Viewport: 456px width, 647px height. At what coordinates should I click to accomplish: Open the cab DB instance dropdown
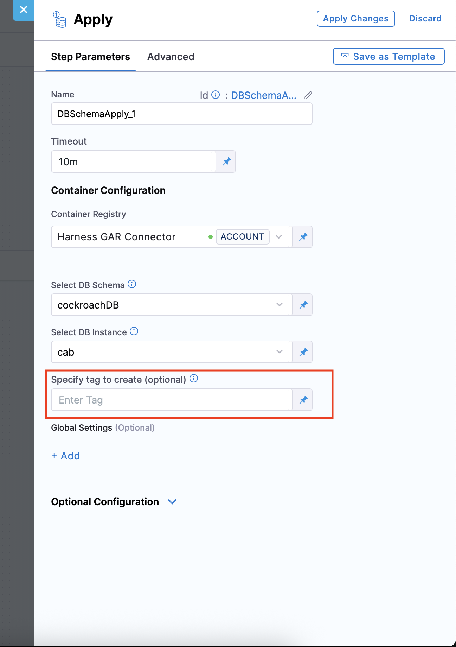tap(279, 352)
